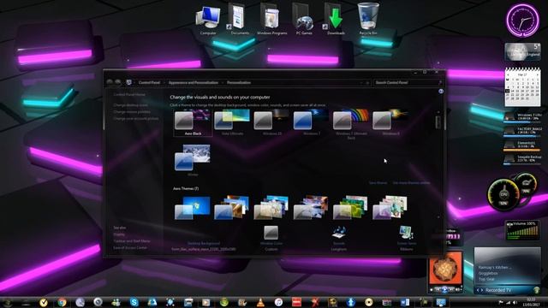Click the CPU meter gadget
The height and width of the screenshot is (308, 548).
click(503, 195)
